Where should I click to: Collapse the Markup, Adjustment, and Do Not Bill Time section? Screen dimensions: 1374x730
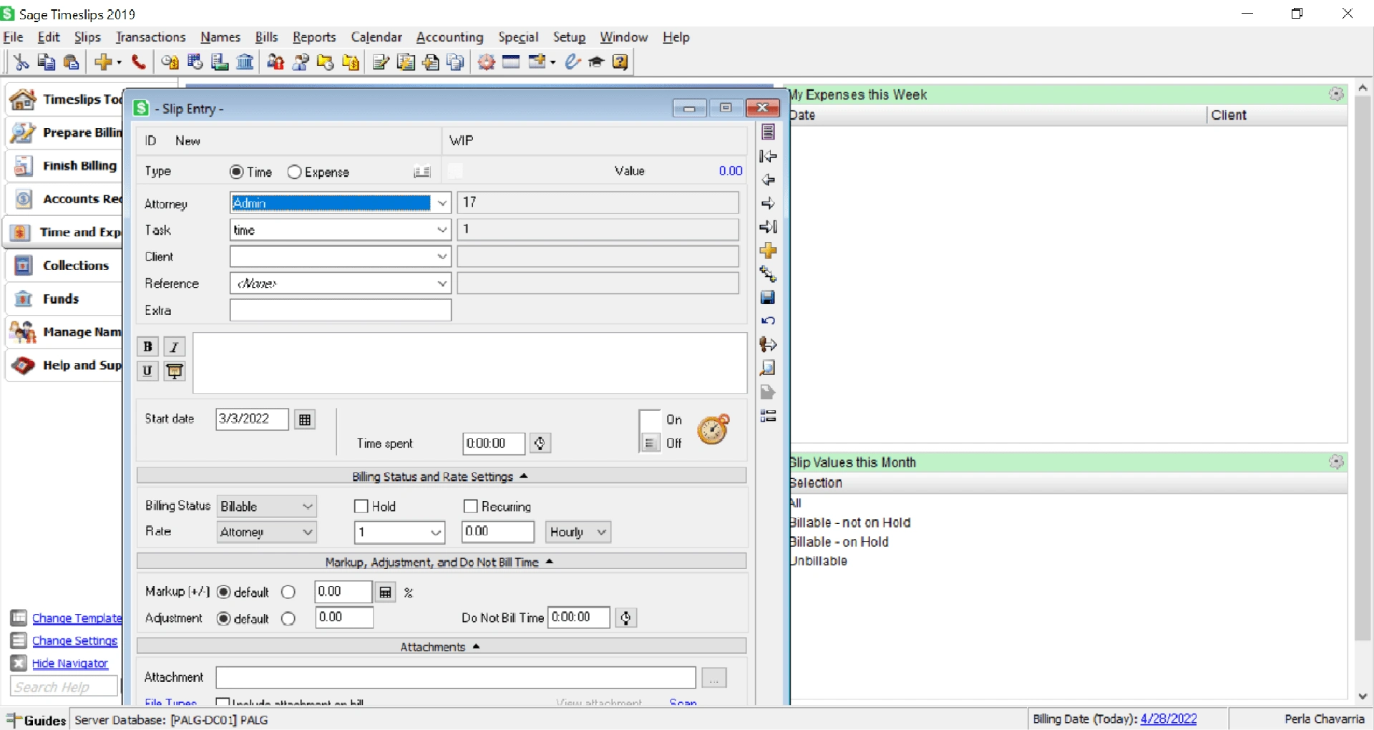point(442,563)
